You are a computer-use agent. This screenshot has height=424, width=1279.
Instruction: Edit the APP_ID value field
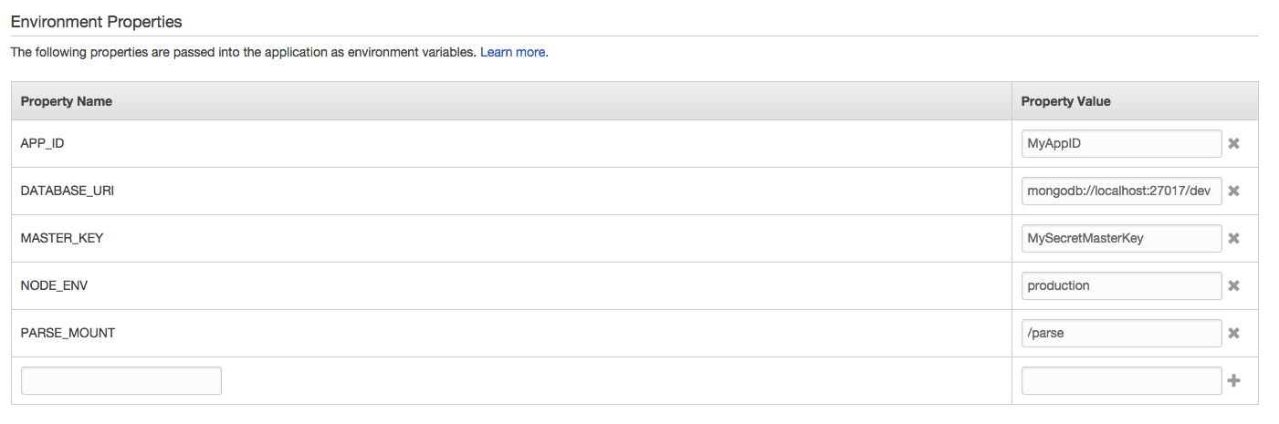pos(1121,144)
